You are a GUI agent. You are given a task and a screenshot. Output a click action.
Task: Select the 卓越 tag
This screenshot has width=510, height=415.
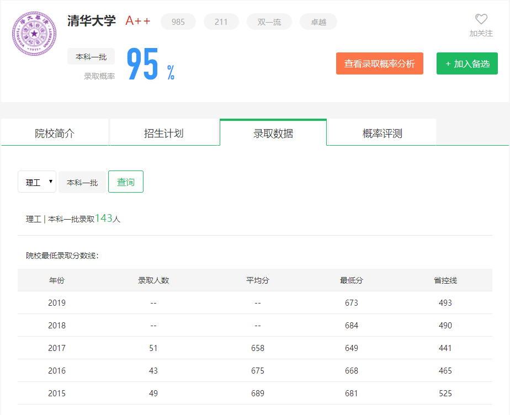click(x=318, y=22)
